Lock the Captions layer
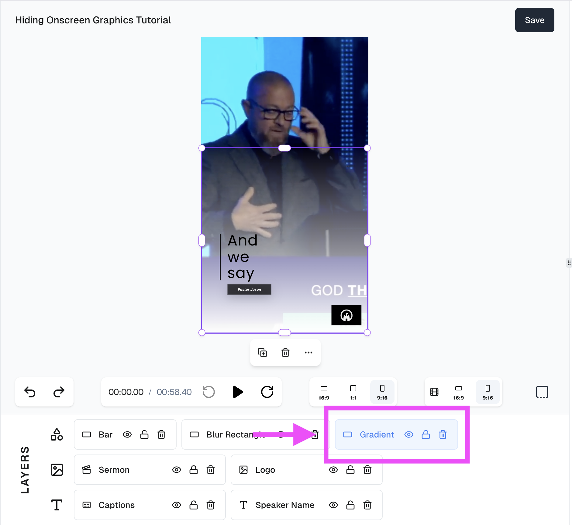The image size is (572, 525). point(194,505)
